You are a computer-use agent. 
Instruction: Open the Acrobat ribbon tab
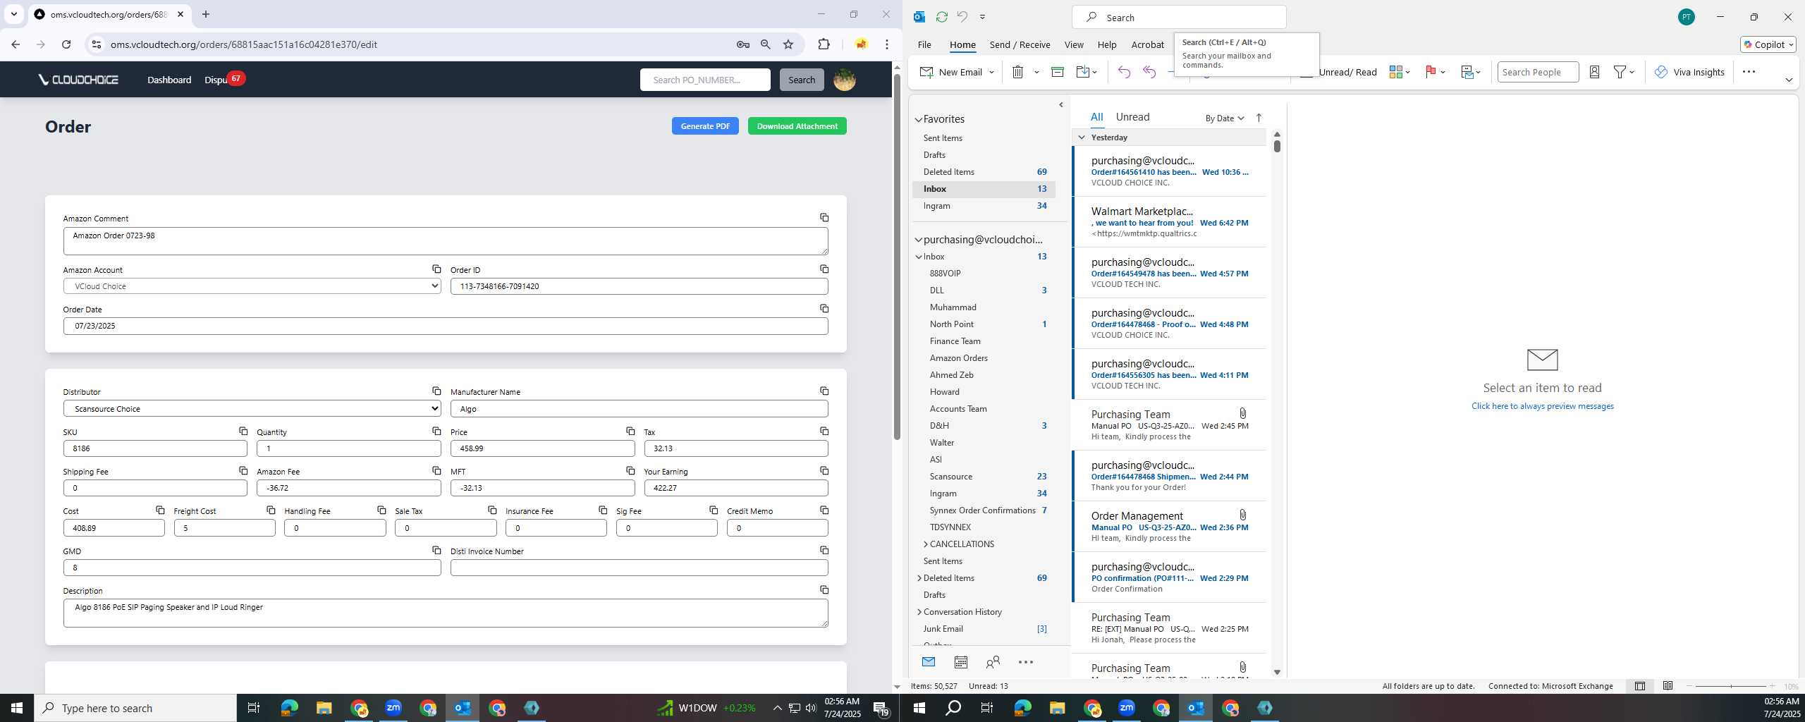pos(1147,44)
